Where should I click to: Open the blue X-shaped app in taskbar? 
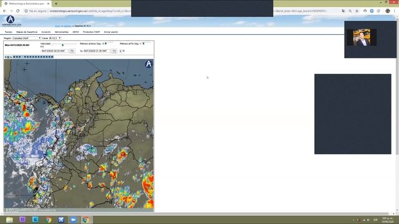(x=61, y=220)
